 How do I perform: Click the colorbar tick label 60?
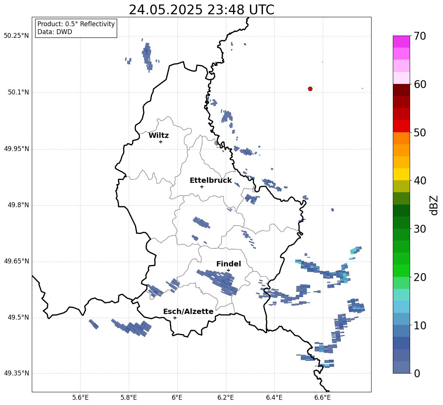pos(420,84)
